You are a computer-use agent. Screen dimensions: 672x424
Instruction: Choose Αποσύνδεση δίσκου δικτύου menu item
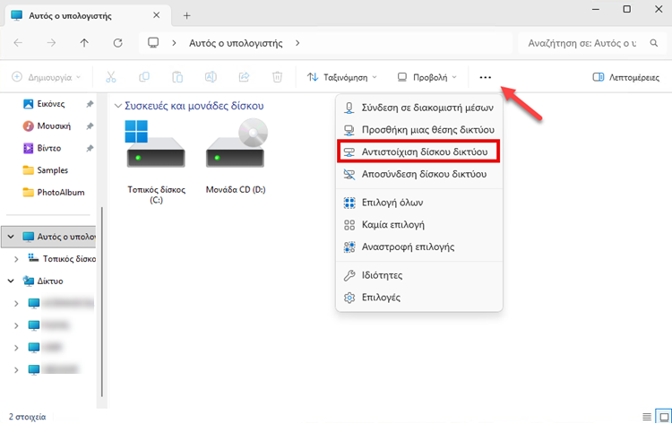click(x=418, y=174)
